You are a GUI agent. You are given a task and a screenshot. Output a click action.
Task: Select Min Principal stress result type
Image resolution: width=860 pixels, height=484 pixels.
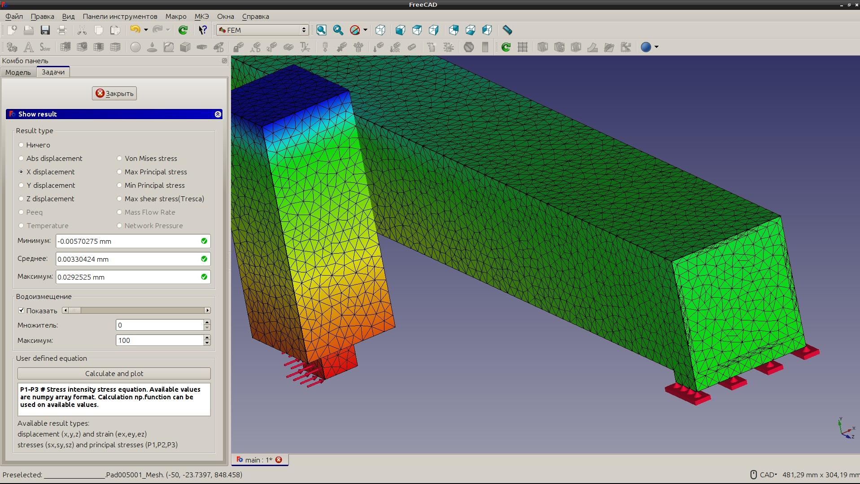[x=151, y=185]
